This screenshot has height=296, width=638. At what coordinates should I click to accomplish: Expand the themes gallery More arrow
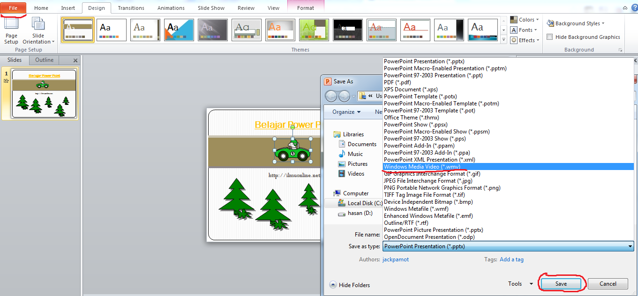504,41
